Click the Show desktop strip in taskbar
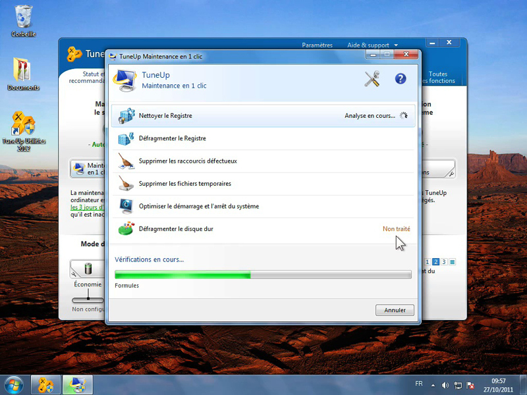This screenshot has width=527, height=395. 523,385
